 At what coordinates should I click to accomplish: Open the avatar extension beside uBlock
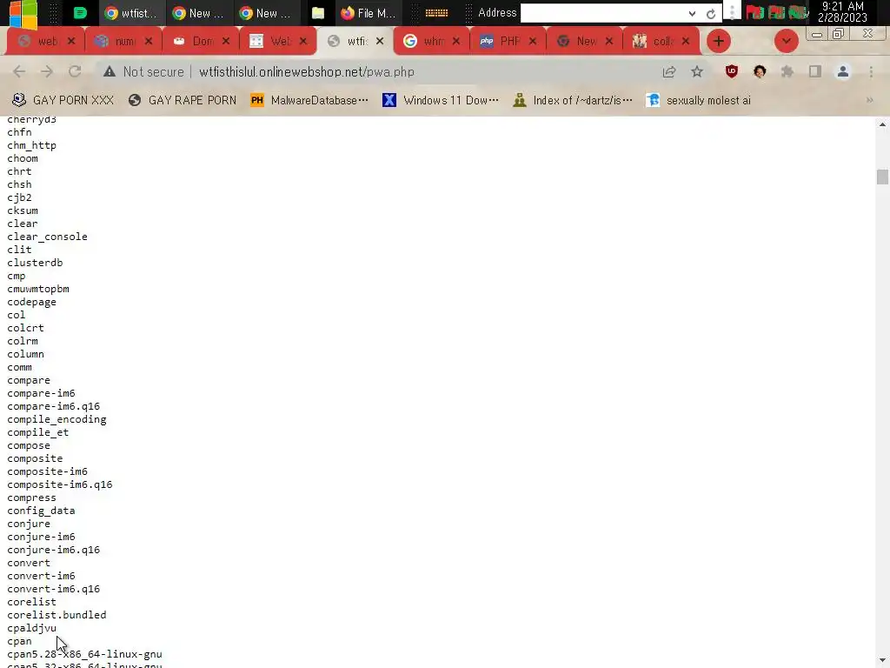point(760,71)
